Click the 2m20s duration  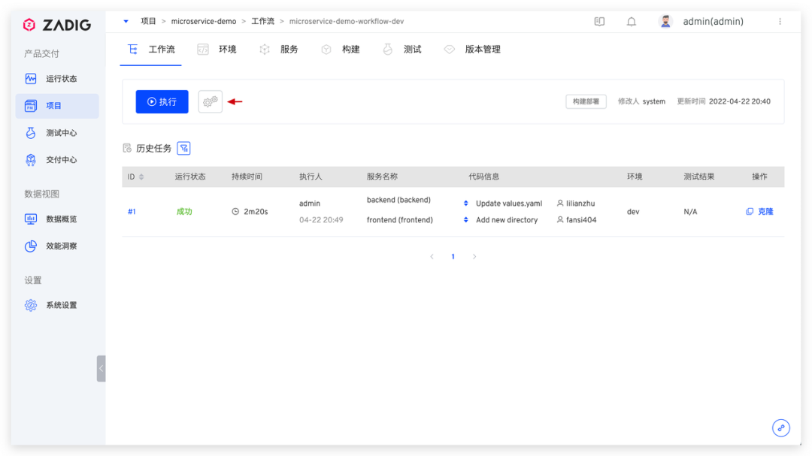(256, 212)
